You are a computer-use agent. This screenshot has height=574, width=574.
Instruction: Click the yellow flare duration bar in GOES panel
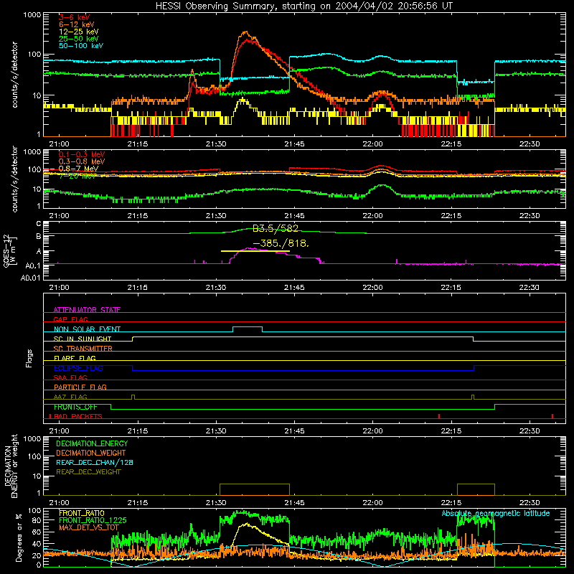pos(255,251)
